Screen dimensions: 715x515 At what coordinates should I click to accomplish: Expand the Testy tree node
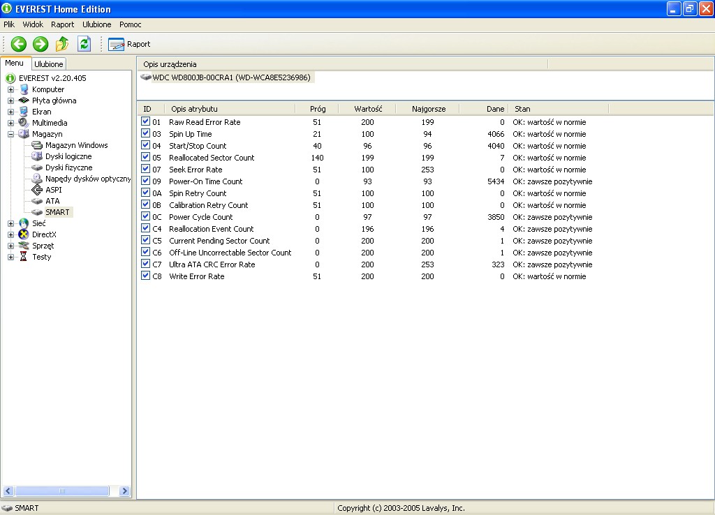tap(11, 257)
